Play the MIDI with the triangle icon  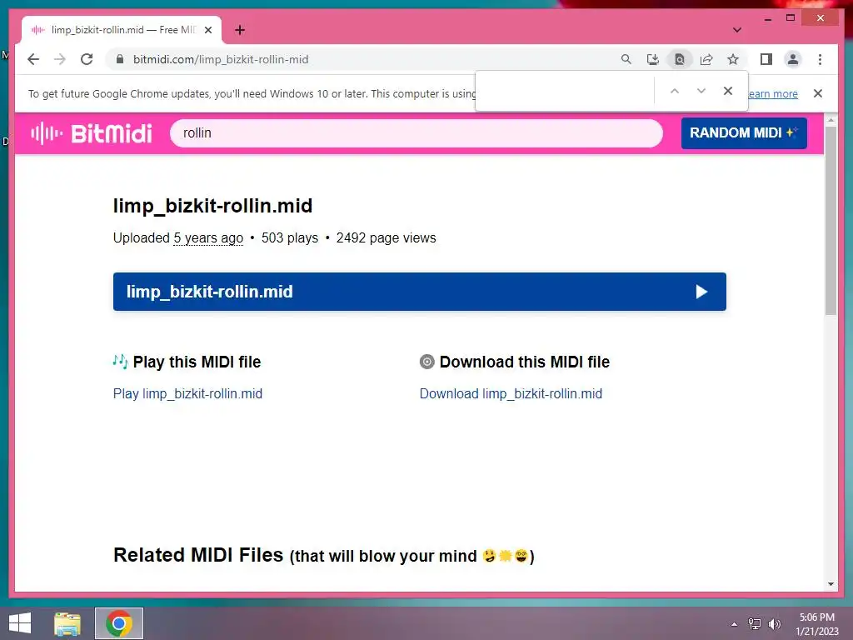click(x=701, y=292)
